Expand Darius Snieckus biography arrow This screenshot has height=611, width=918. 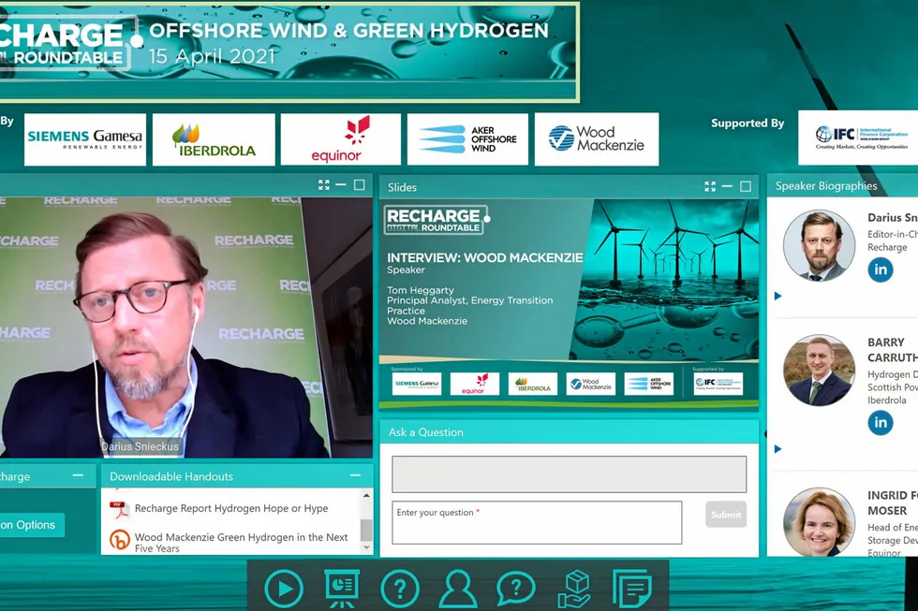778,296
